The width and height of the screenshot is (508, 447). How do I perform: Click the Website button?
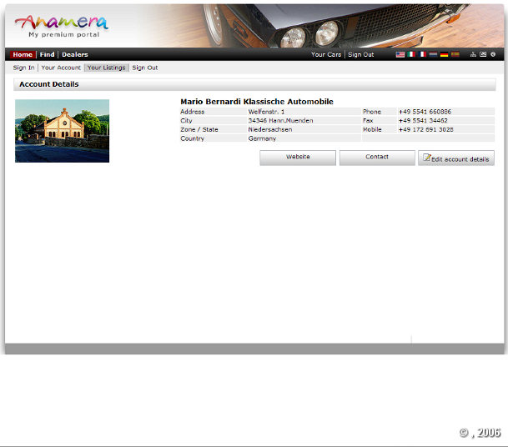[x=298, y=158]
